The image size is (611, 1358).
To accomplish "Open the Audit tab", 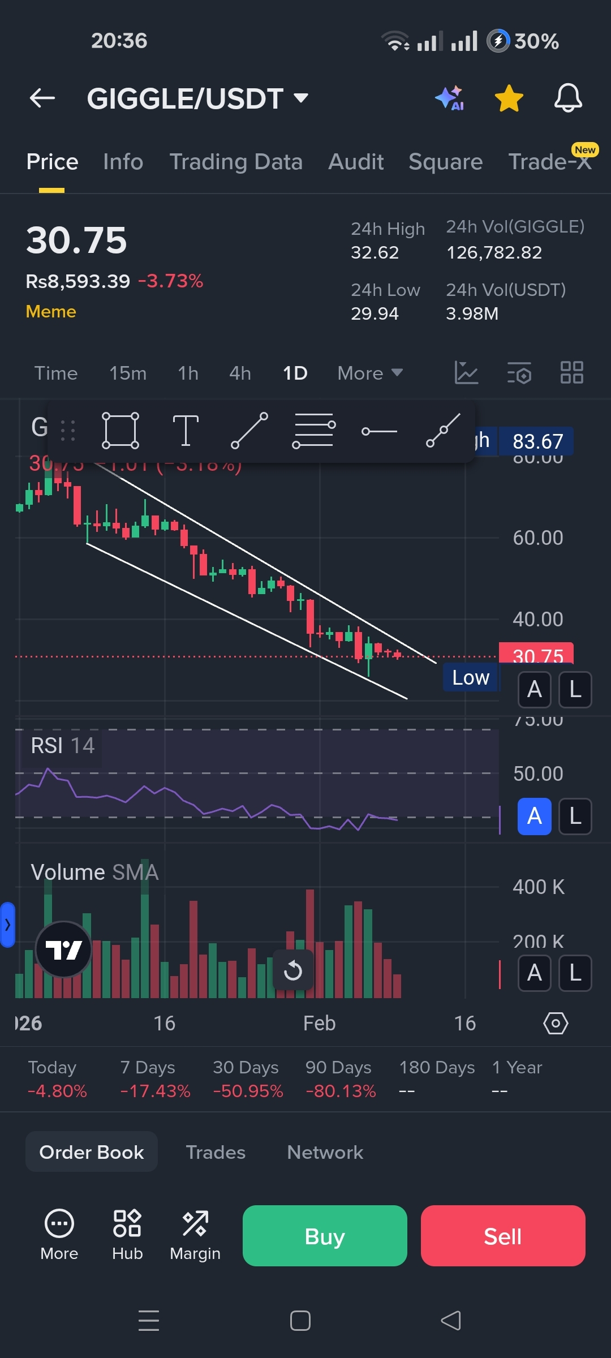I will [356, 162].
